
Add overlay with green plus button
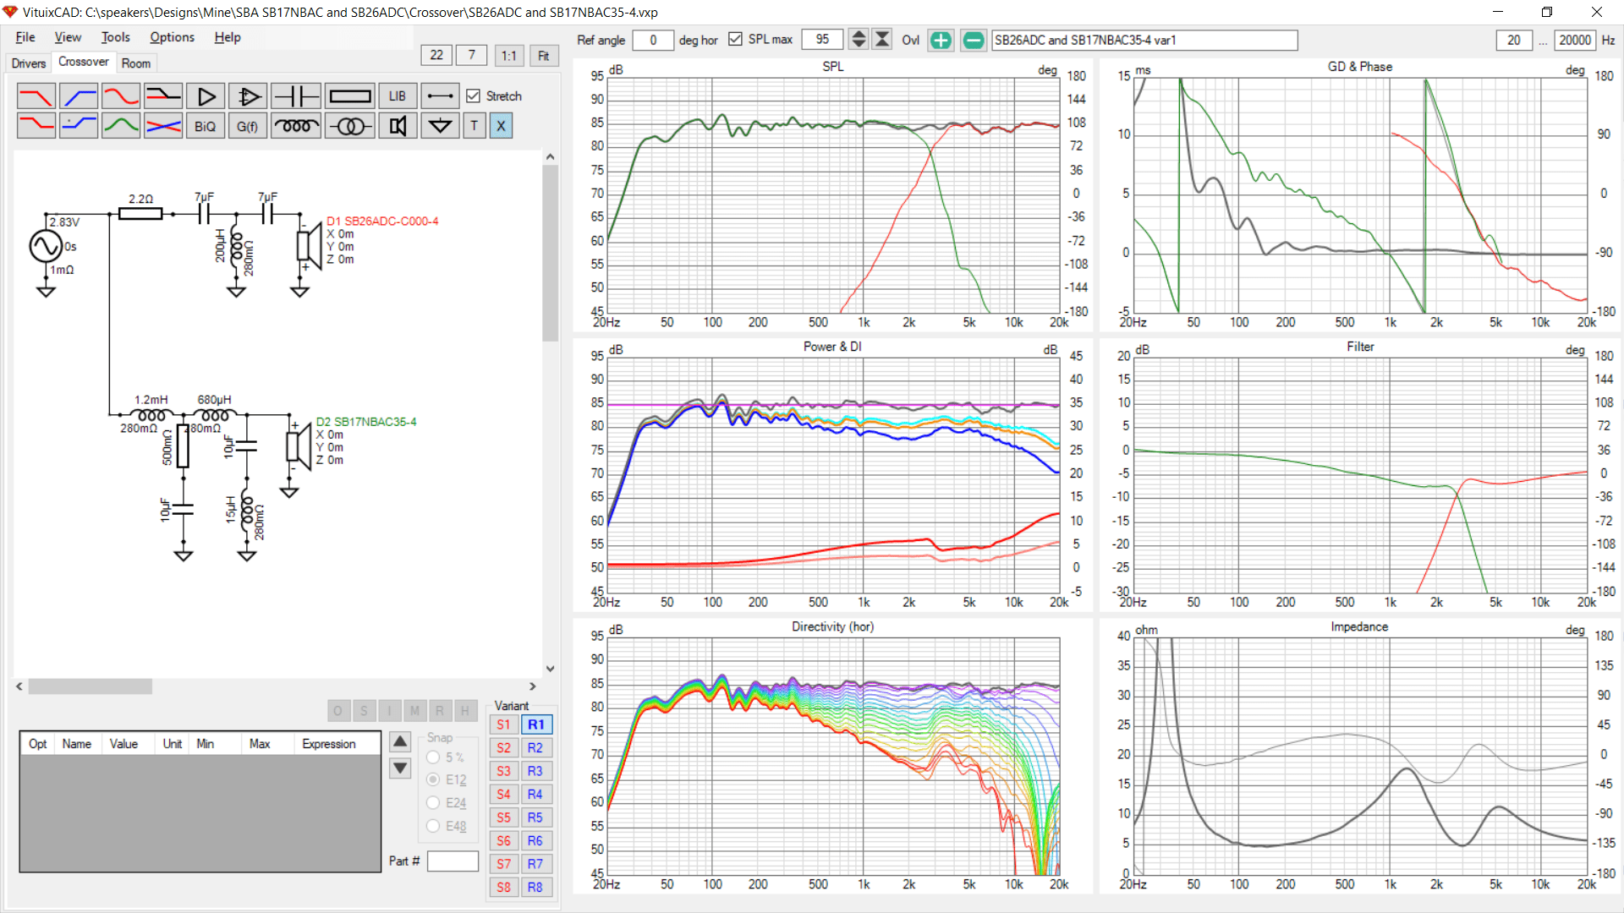(941, 40)
